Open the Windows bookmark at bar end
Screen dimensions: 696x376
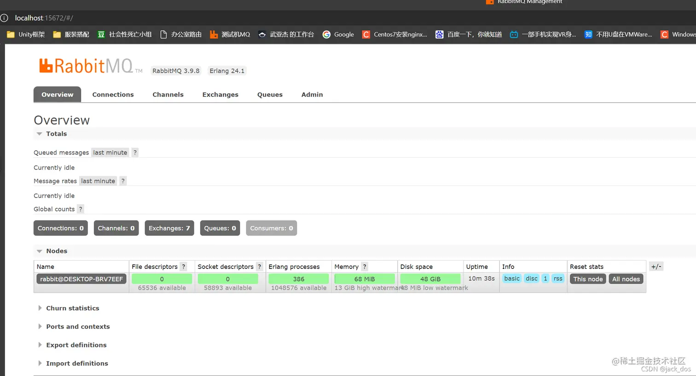[x=678, y=34]
